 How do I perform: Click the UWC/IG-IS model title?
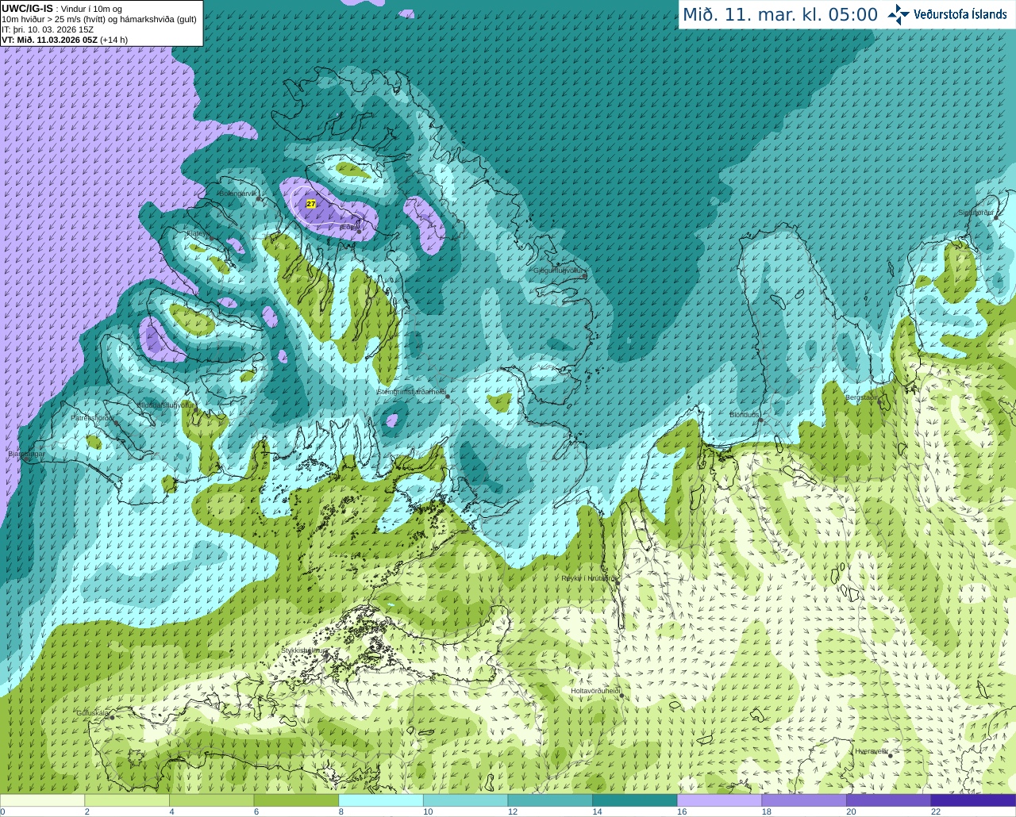(x=27, y=9)
